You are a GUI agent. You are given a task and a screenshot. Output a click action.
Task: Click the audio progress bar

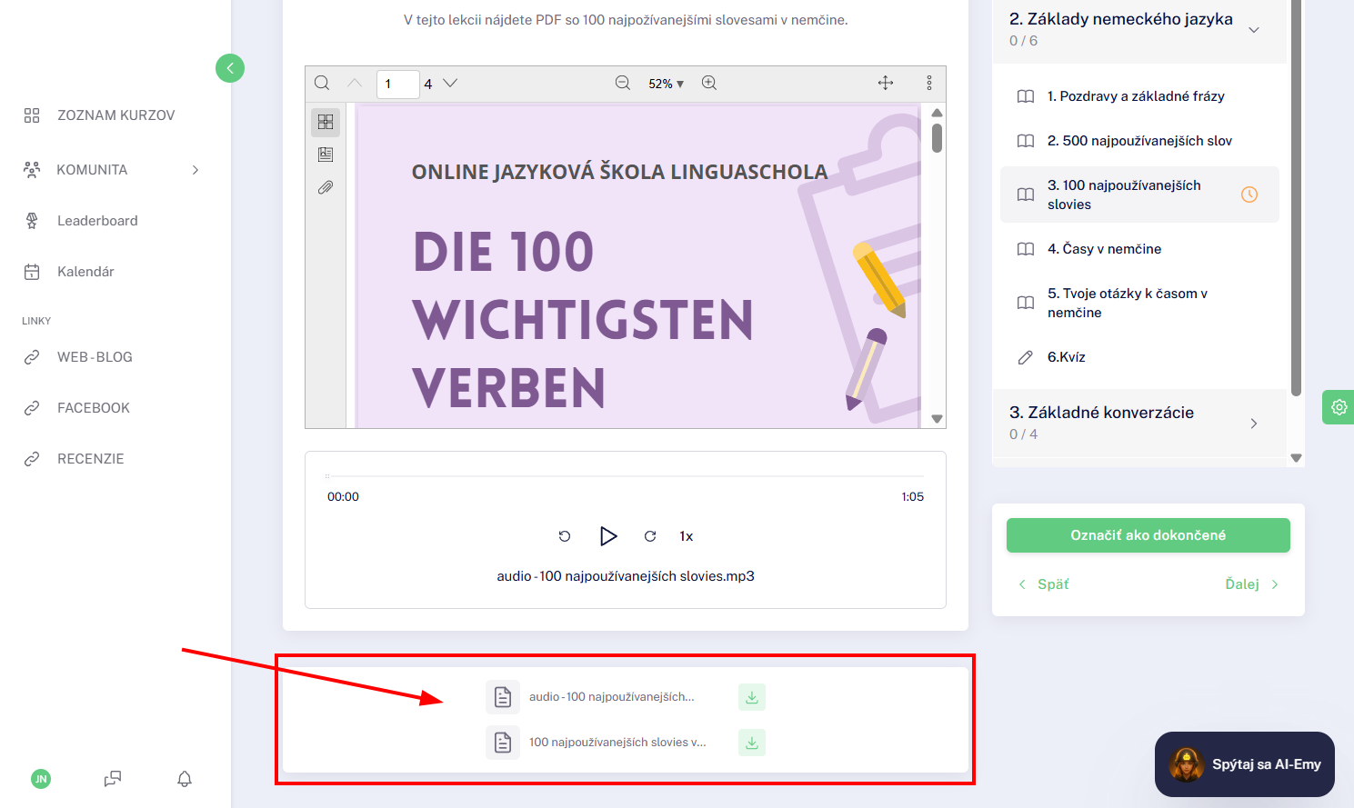point(626,476)
